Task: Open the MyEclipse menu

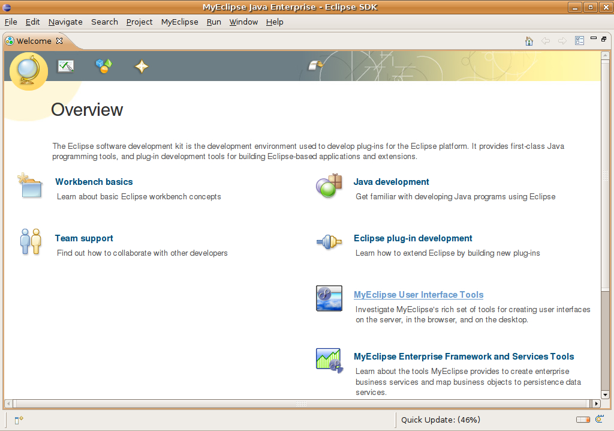Action: 180,22
